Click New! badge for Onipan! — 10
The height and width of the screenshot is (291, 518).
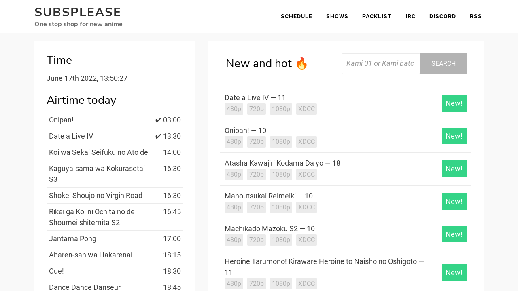coord(454,136)
